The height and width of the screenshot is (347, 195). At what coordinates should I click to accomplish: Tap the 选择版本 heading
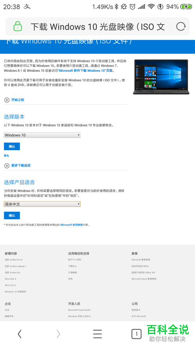(x=14, y=117)
